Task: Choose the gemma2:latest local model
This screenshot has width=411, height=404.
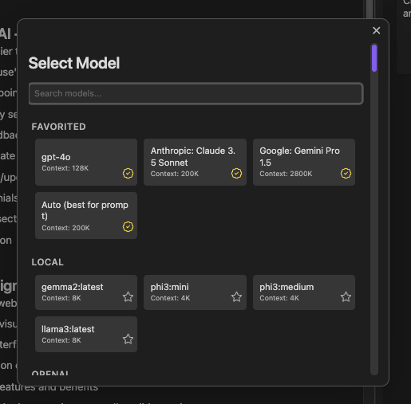Action: [x=86, y=292]
